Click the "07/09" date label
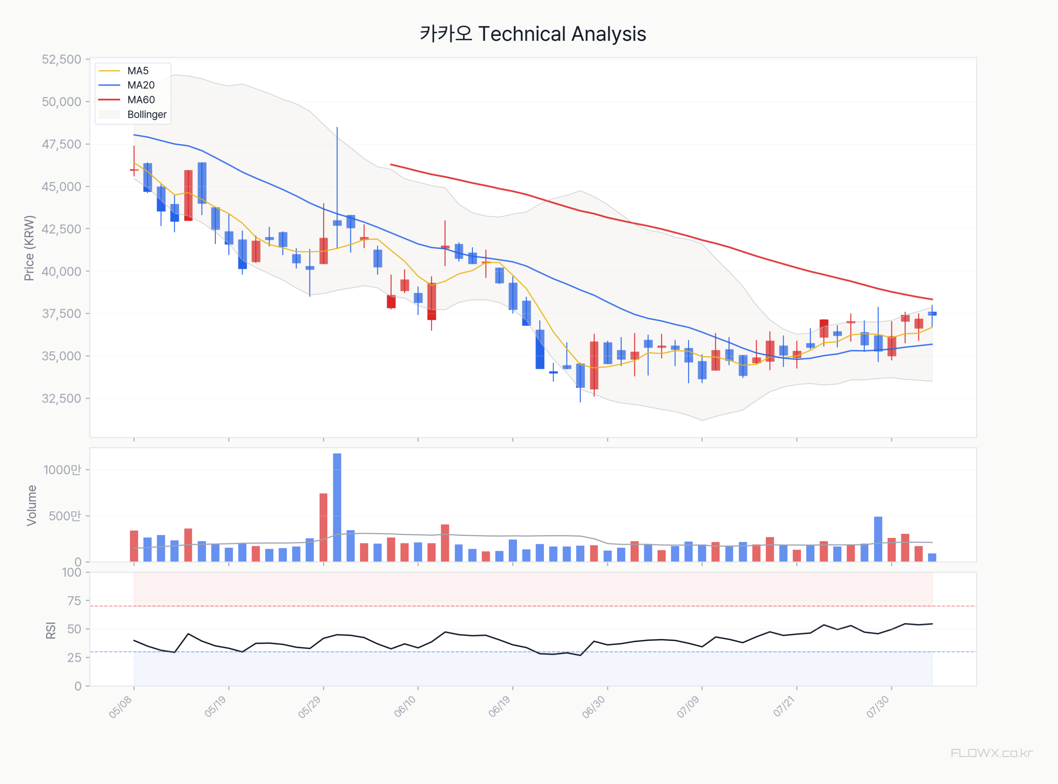Screen dimensions: 1058x784 tap(689, 708)
